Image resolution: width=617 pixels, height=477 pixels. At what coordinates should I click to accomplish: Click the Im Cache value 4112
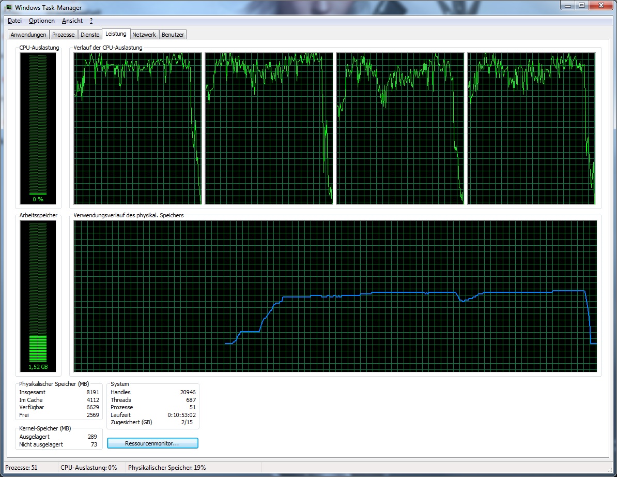(93, 400)
